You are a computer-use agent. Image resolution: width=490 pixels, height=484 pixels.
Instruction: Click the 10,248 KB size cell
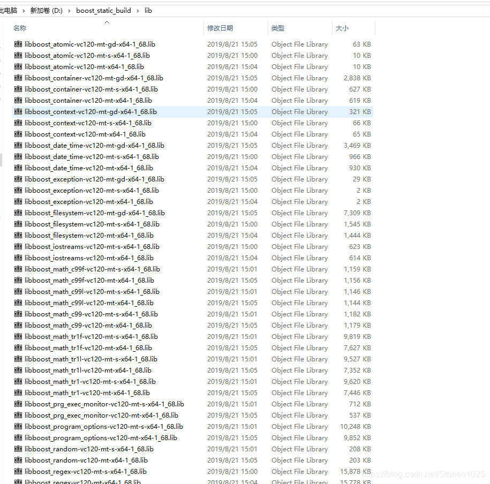click(356, 427)
